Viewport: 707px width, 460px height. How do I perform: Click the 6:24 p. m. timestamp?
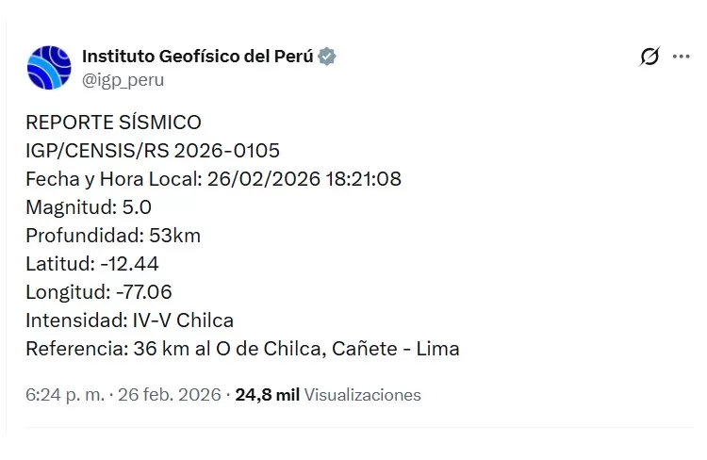point(65,395)
